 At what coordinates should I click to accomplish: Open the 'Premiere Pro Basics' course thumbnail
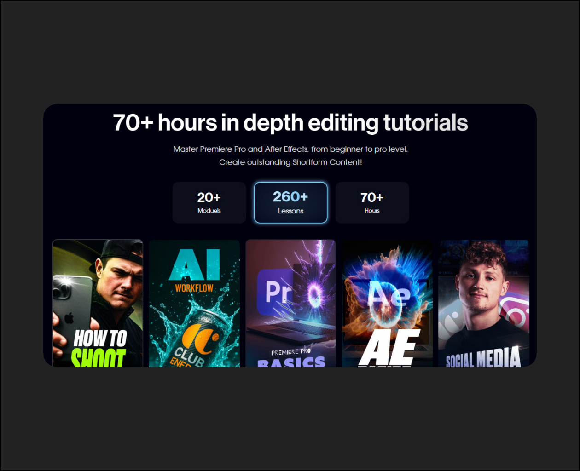pyautogui.click(x=290, y=303)
